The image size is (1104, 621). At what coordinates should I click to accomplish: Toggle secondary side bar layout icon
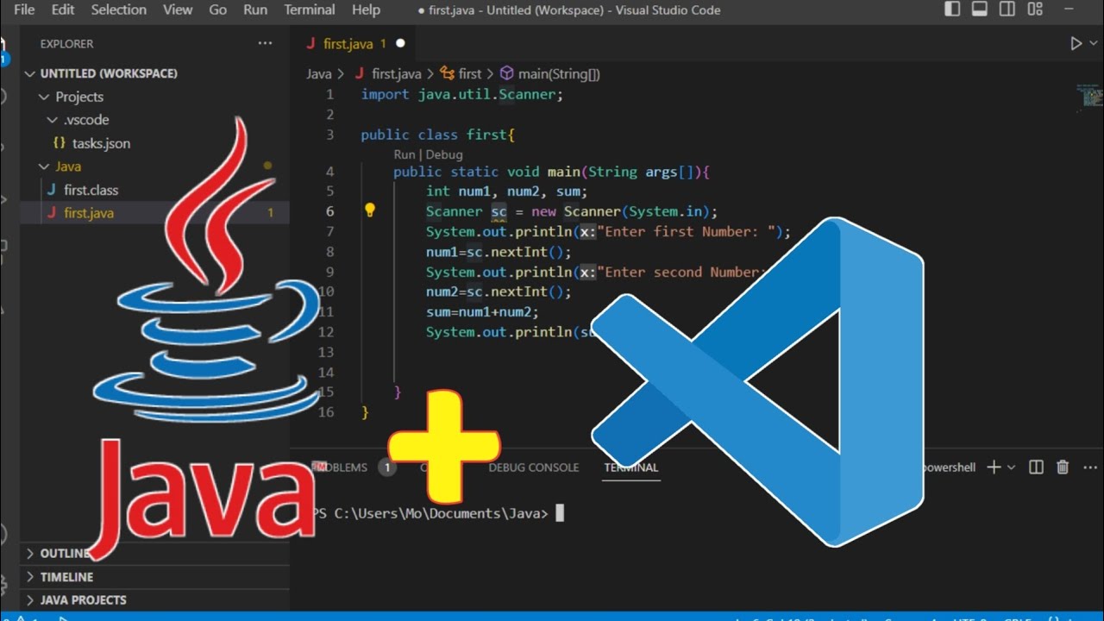[x=1007, y=9]
